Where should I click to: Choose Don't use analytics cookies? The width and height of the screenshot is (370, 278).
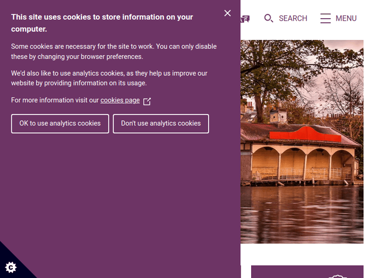[161, 123]
